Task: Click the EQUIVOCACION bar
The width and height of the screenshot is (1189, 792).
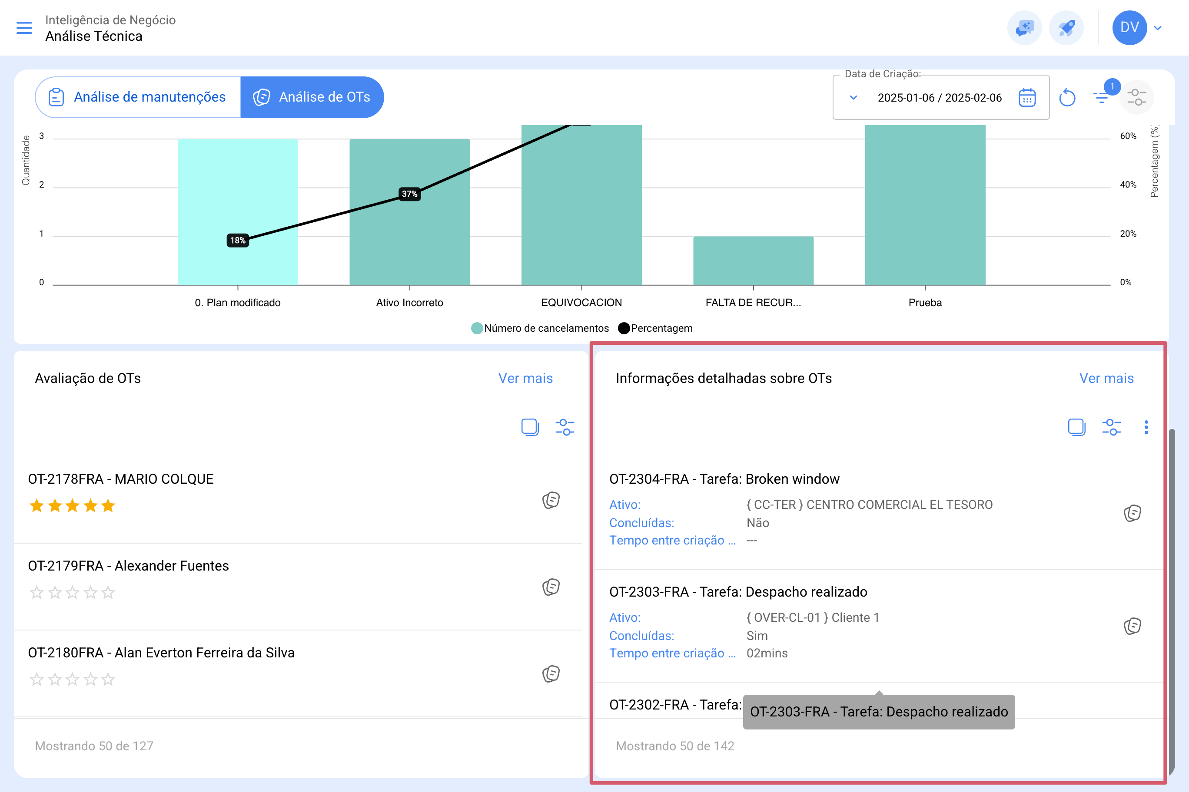Action: [x=581, y=205]
